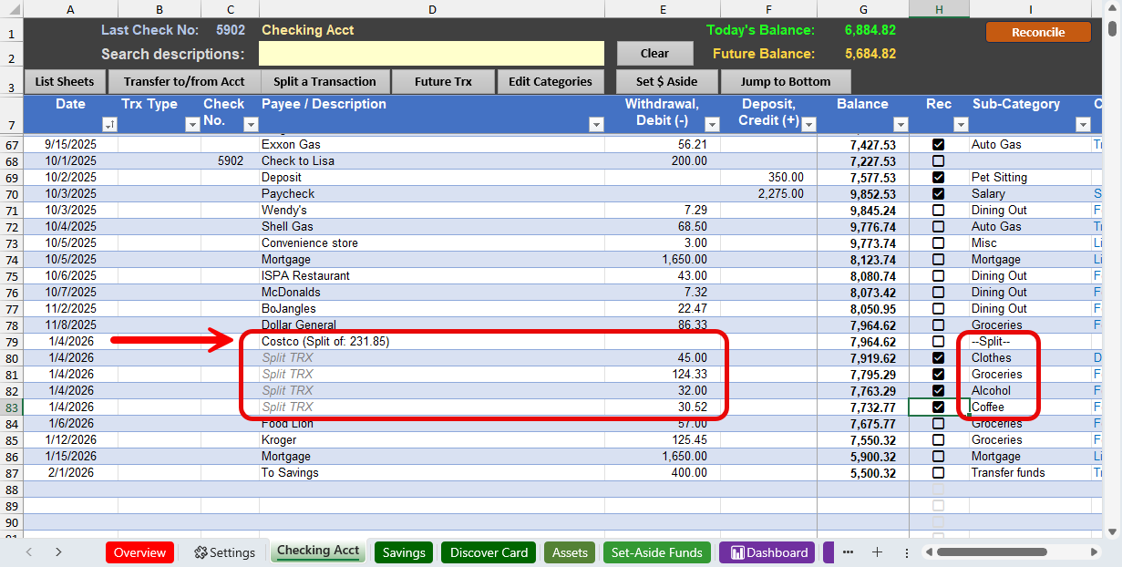Add a new sheet with plus icon
This screenshot has width=1122, height=567.
(877, 552)
